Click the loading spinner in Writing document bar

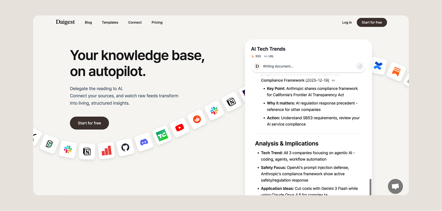[360, 66]
